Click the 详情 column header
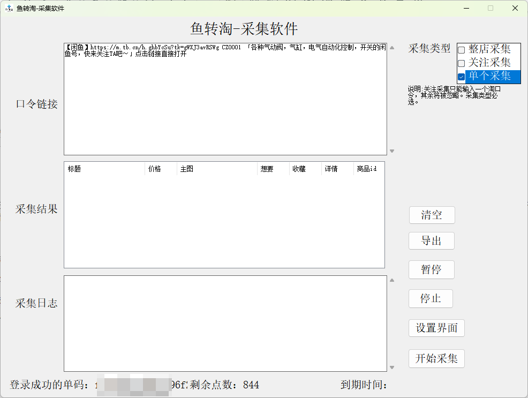 coord(337,169)
